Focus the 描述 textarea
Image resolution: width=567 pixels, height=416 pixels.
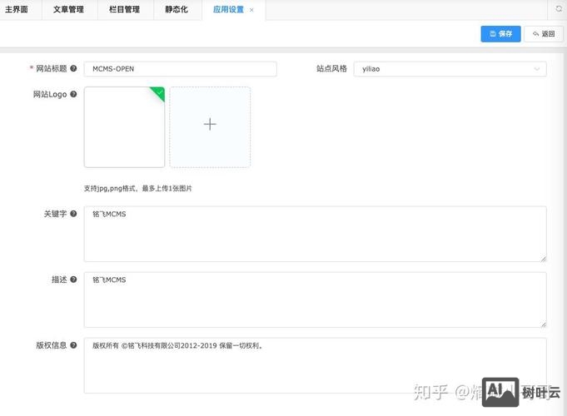(x=316, y=300)
